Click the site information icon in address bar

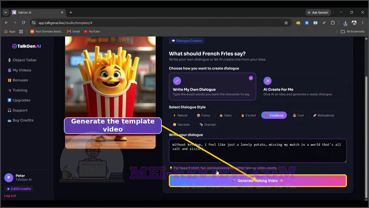[x=34, y=23]
